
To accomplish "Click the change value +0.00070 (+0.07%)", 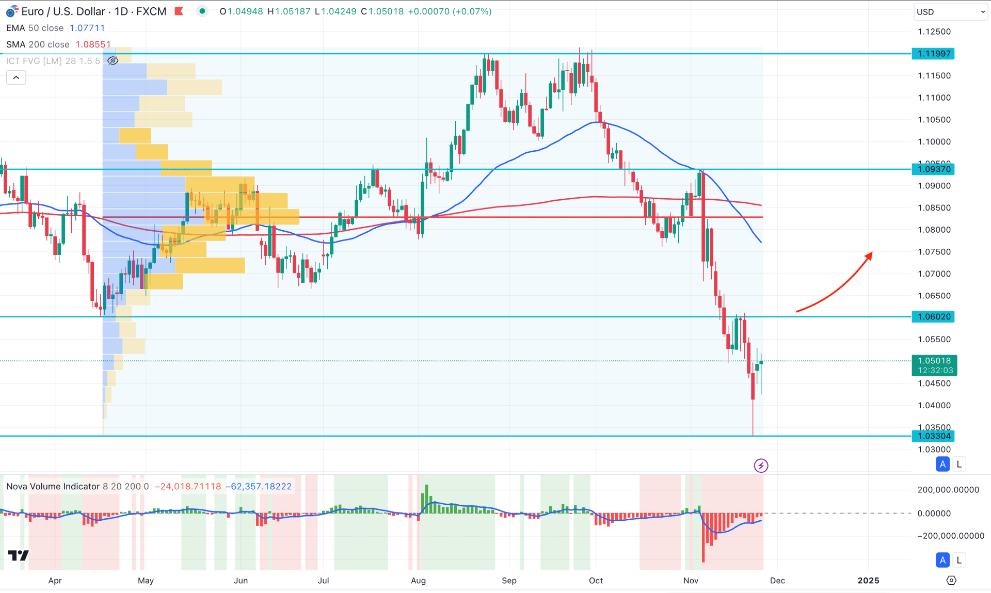I will (450, 11).
